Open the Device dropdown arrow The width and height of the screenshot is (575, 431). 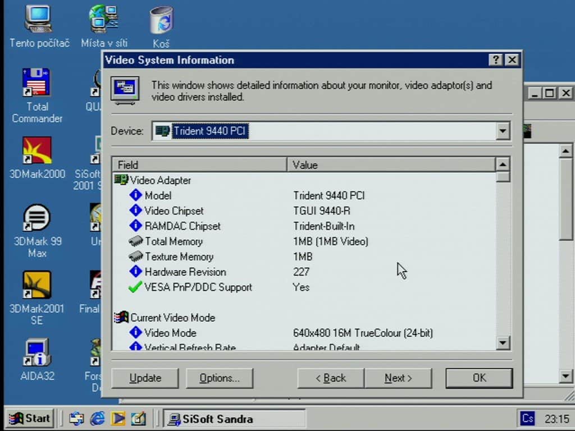pyautogui.click(x=503, y=131)
